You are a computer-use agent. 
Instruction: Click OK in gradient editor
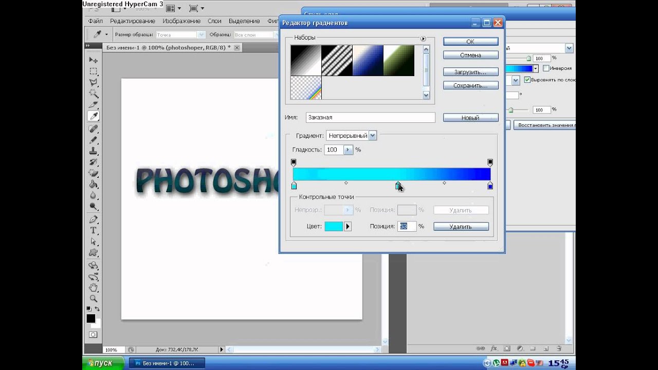(x=470, y=42)
